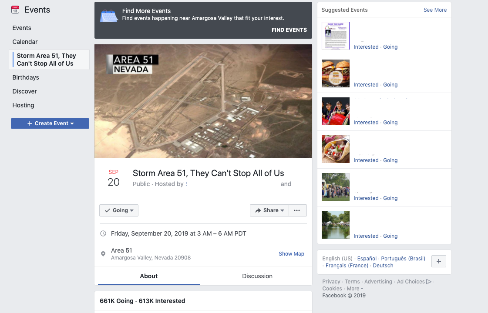Mark Interested on the taco event
This screenshot has width=488, height=313.
click(366, 160)
